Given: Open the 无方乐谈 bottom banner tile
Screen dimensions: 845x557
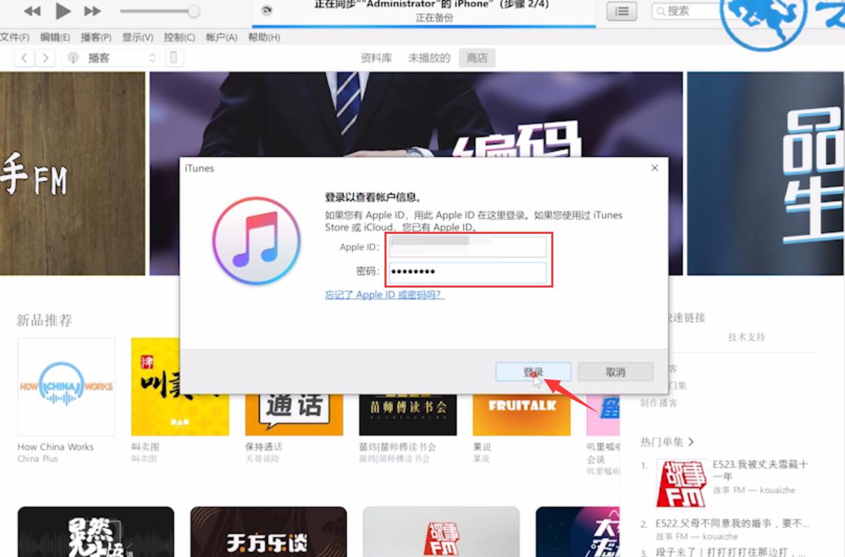Looking at the screenshot, I should [x=269, y=532].
